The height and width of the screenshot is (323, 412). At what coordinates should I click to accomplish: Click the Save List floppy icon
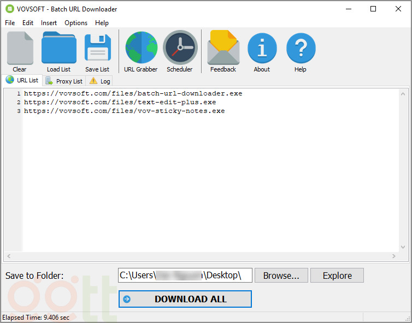pyautogui.click(x=97, y=49)
